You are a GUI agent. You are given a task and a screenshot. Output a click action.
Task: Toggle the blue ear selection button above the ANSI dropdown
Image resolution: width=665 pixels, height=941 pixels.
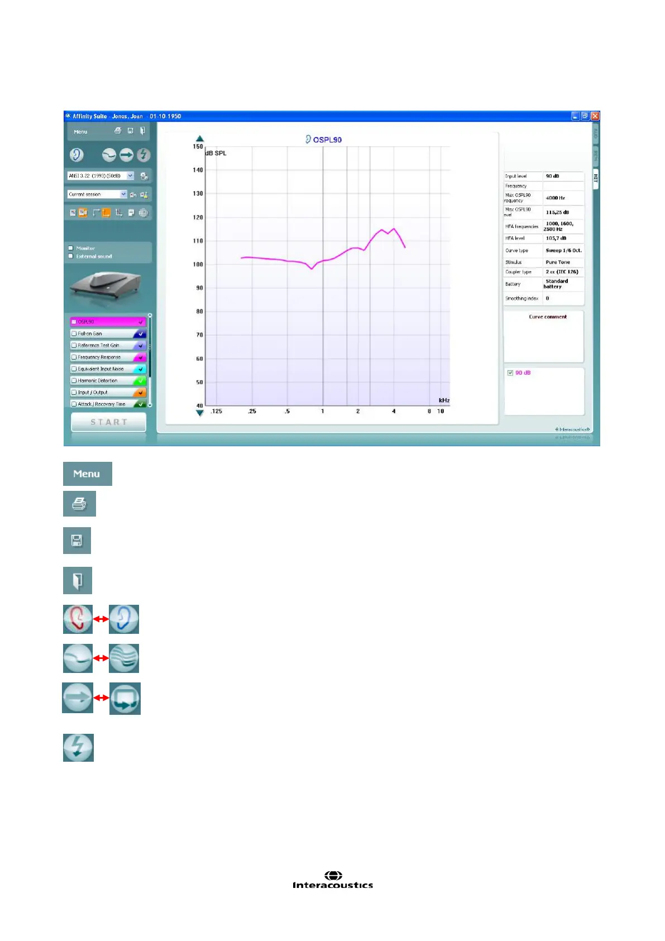point(76,155)
